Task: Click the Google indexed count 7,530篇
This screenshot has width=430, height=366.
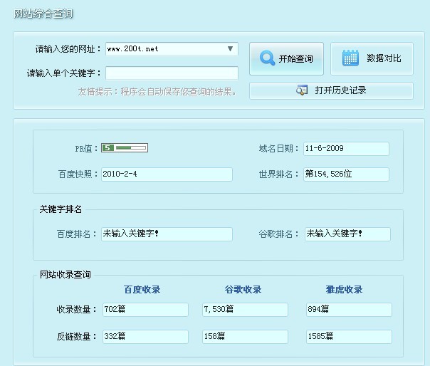Action: click(245, 310)
